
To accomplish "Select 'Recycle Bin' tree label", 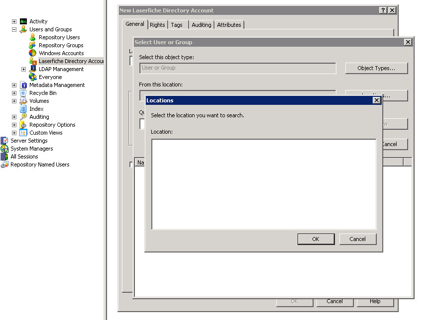I will point(43,93).
